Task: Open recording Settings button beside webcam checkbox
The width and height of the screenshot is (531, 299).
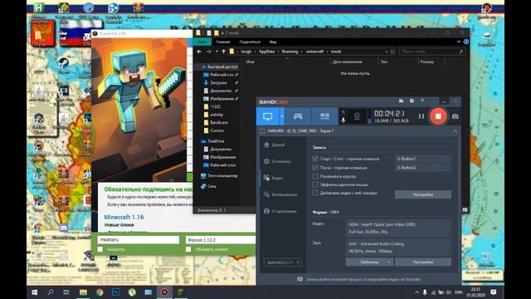Action: click(x=422, y=194)
